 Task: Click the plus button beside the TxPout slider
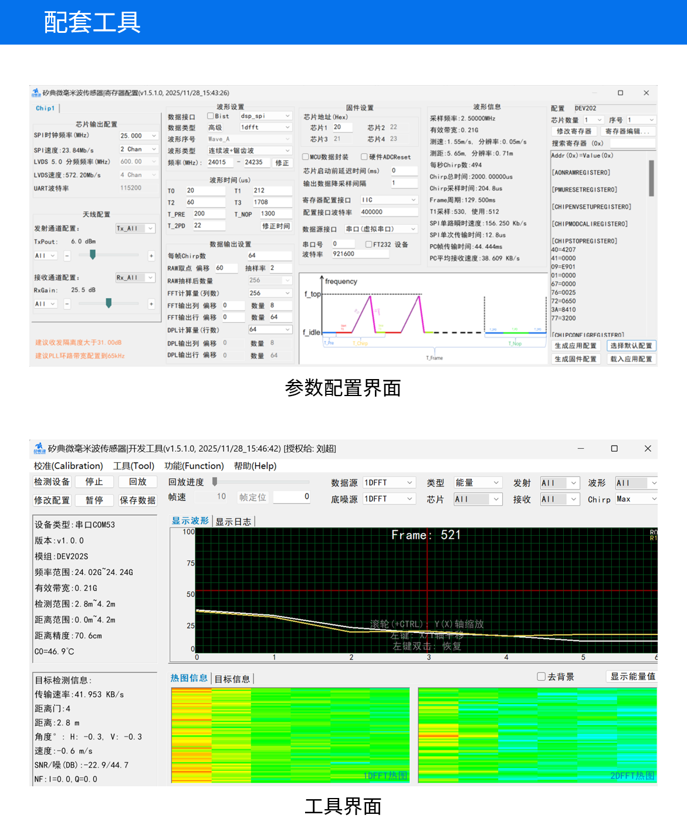(x=151, y=256)
